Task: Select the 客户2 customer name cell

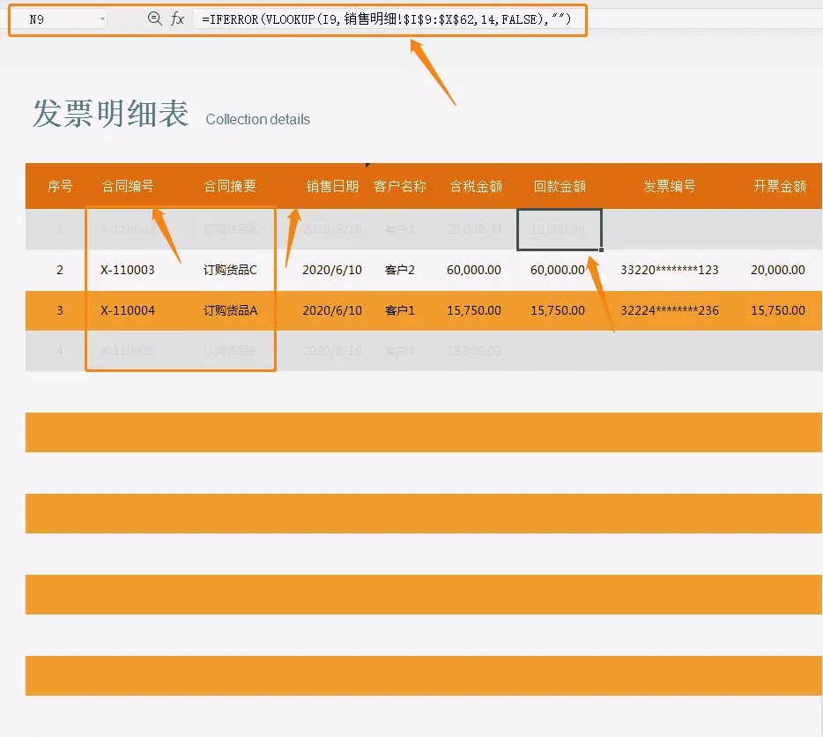Action: tap(401, 270)
